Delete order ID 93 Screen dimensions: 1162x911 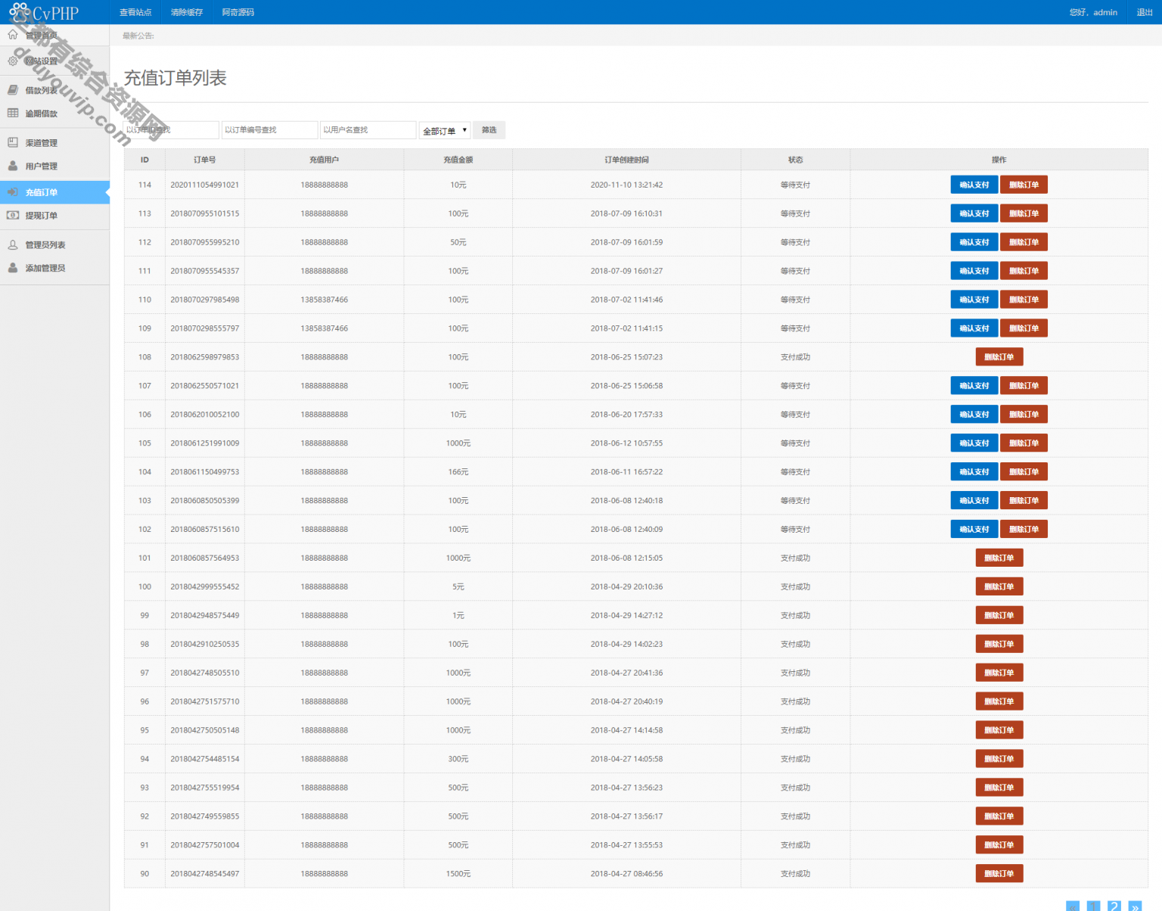pyautogui.click(x=999, y=788)
